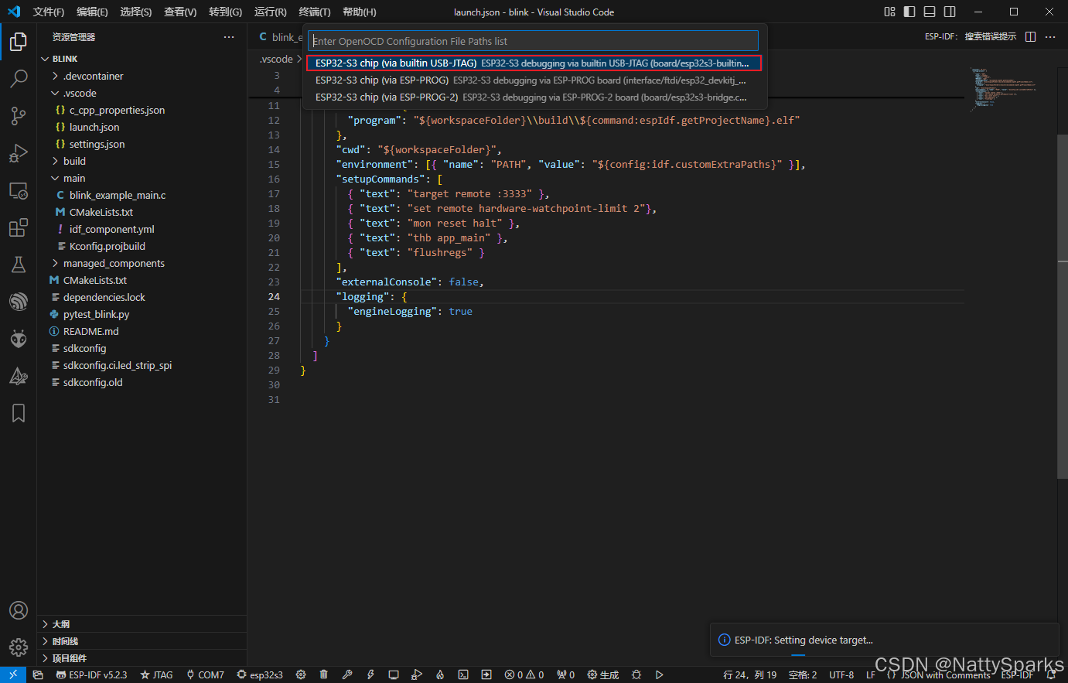Screen dimensions: 1068x683
Task: Click the esp32s3 device target in status bar
Action: coord(260,674)
